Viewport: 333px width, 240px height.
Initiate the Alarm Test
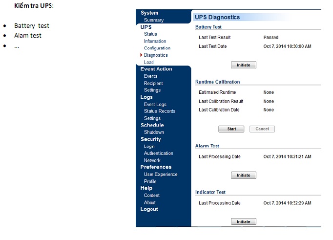(x=243, y=175)
